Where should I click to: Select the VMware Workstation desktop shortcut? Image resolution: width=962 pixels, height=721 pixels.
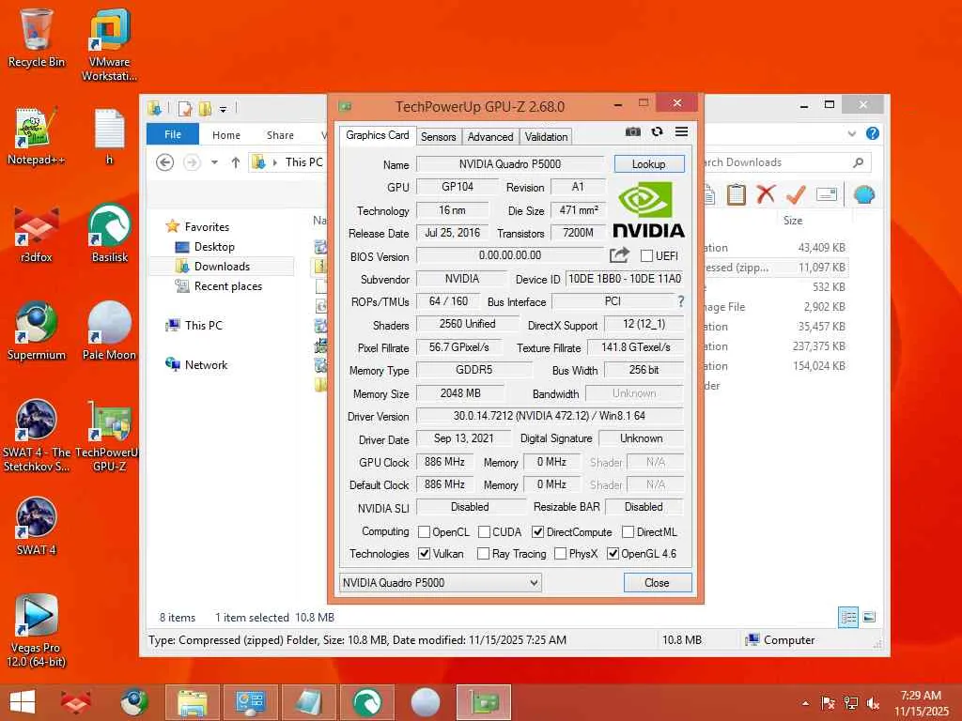coord(109,45)
